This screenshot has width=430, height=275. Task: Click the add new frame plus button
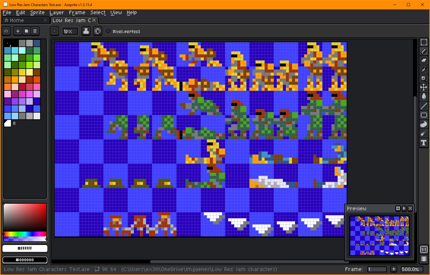pos(394,269)
